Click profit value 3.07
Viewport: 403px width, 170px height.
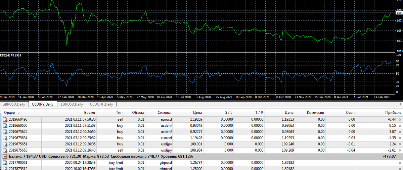(393, 132)
